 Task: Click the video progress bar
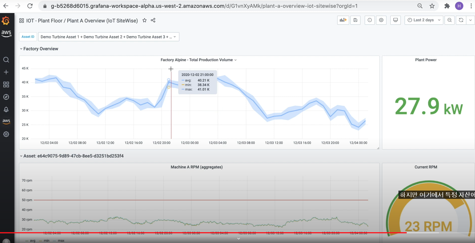[x=237, y=233]
